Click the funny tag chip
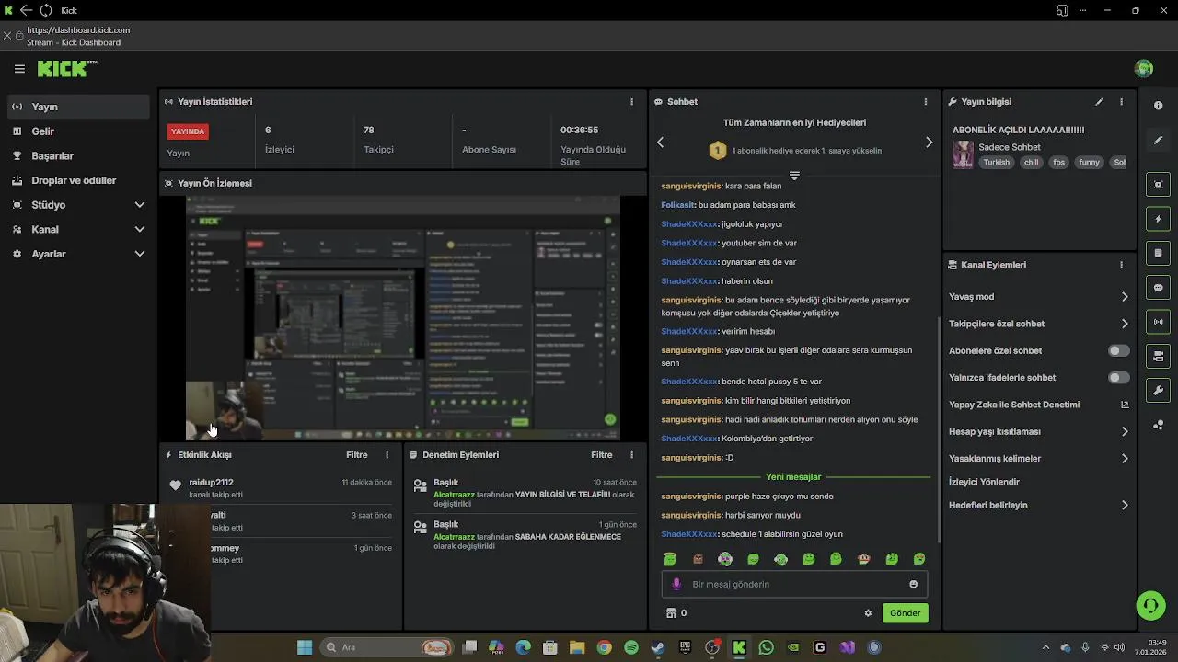1178x662 pixels. click(x=1089, y=163)
